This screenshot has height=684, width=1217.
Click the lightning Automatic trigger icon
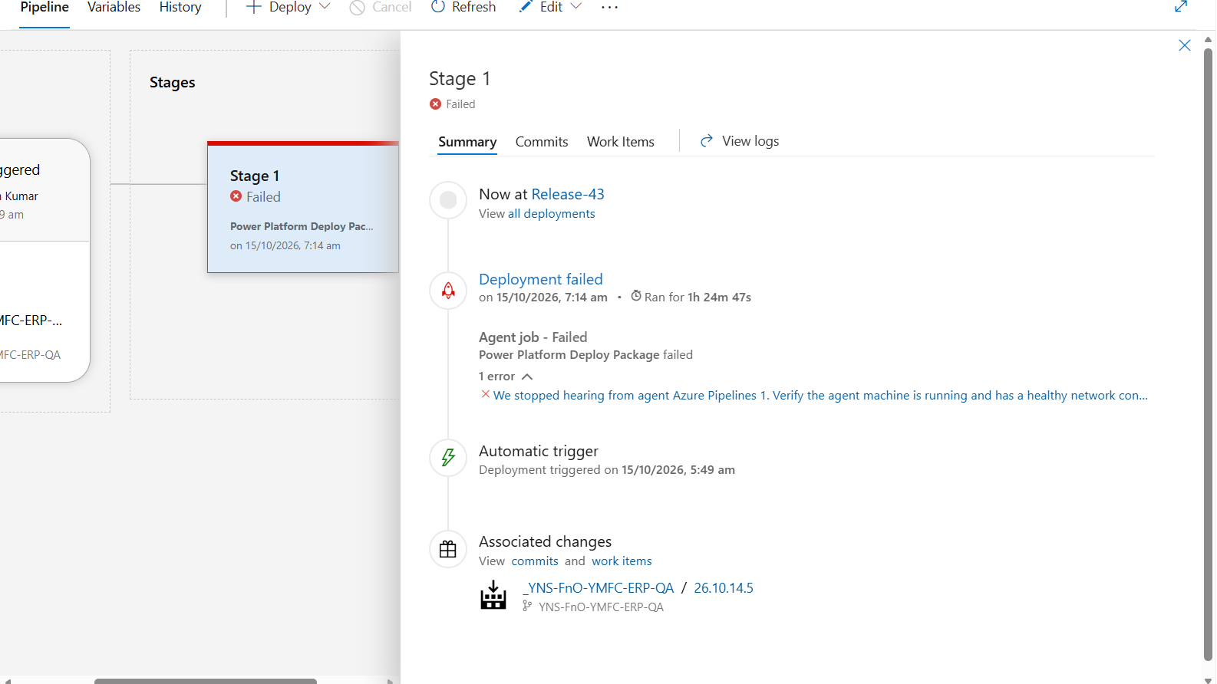click(448, 458)
